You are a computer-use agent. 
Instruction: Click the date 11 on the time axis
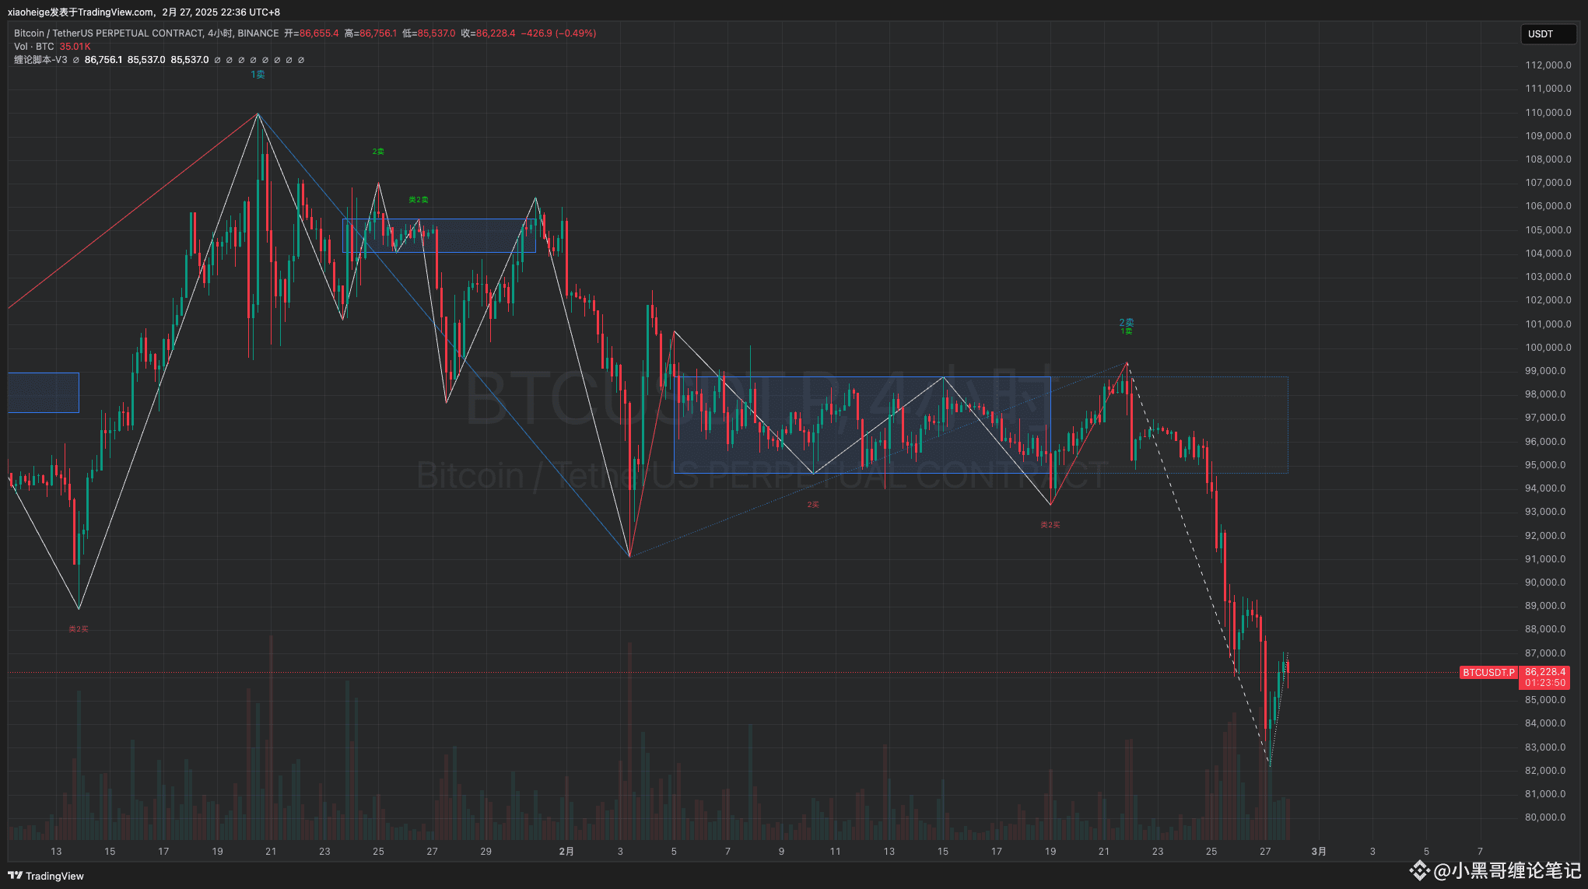(x=835, y=852)
